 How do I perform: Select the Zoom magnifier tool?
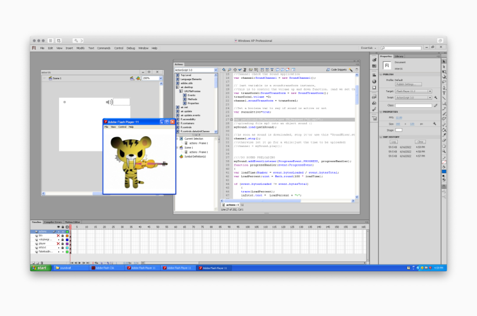[x=444, y=151]
